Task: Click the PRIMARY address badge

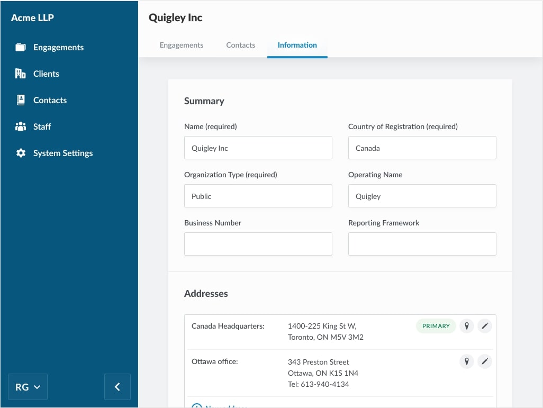Action: coord(436,326)
